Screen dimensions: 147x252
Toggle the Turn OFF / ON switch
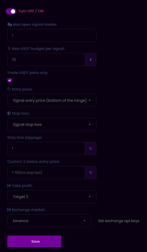tap(11, 12)
